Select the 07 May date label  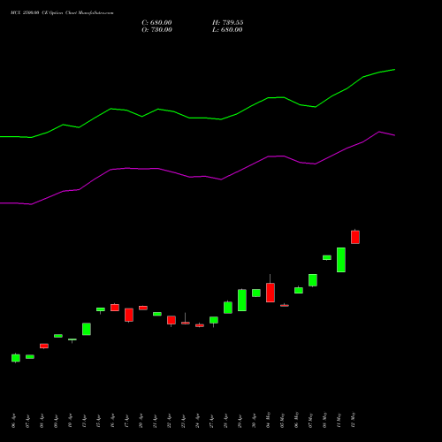click(x=310, y=420)
